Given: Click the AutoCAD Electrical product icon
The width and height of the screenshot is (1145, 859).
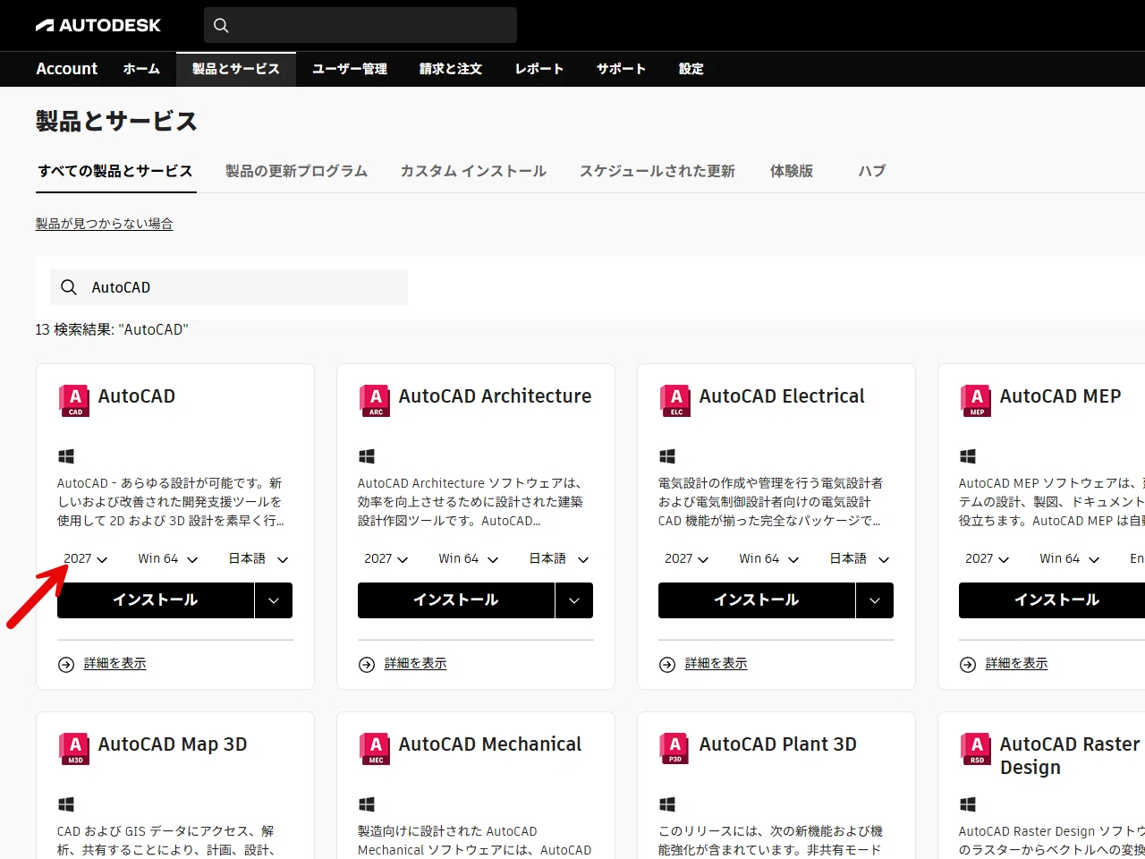Looking at the screenshot, I should coord(675,401).
